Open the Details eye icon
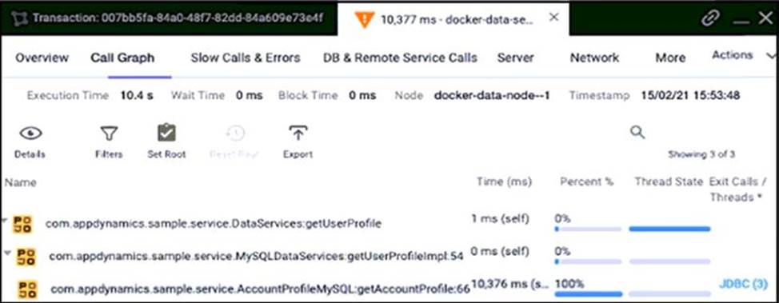 pos(30,134)
